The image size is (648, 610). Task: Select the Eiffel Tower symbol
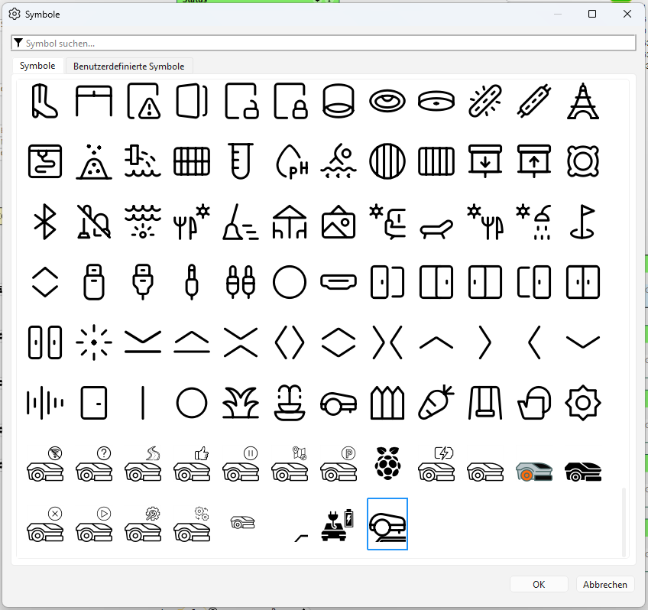pyautogui.click(x=583, y=101)
